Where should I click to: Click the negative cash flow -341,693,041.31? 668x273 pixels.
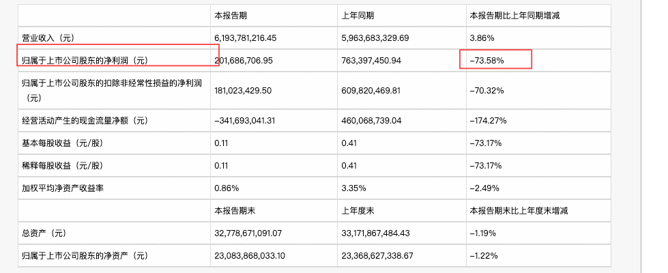point(245,121)
